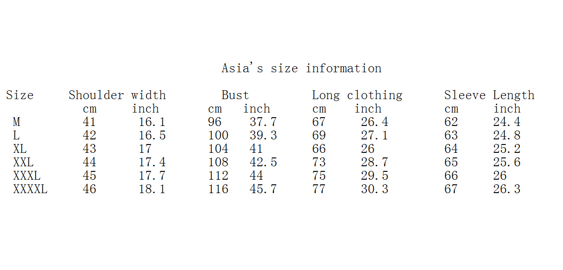Click the "Asia's size information" title
The image size is (563, 270).
click(x=301, y=69)
